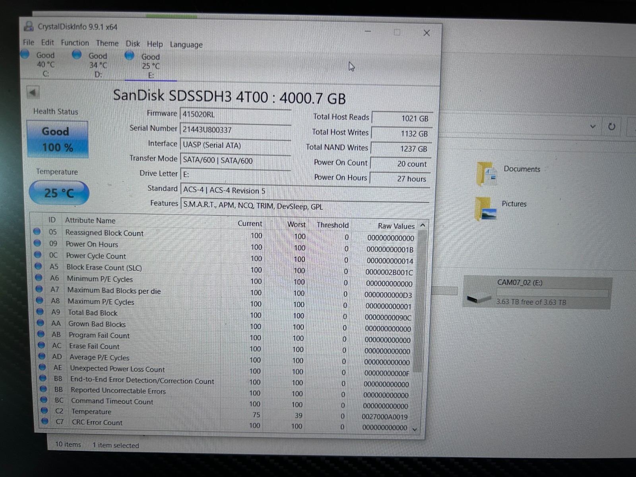Open the Function menu
The width and height of the screenshot is (636, 477).
pos(75,43)
